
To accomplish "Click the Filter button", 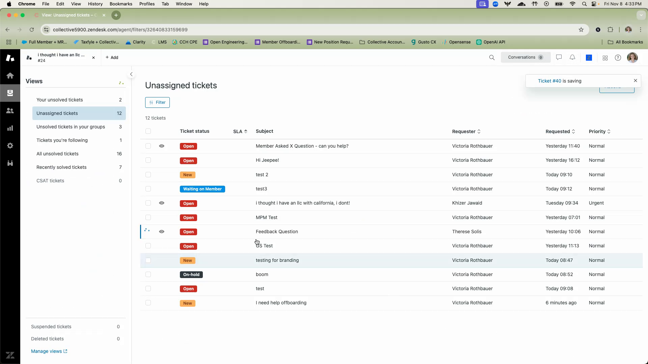I will pos(157,102).
